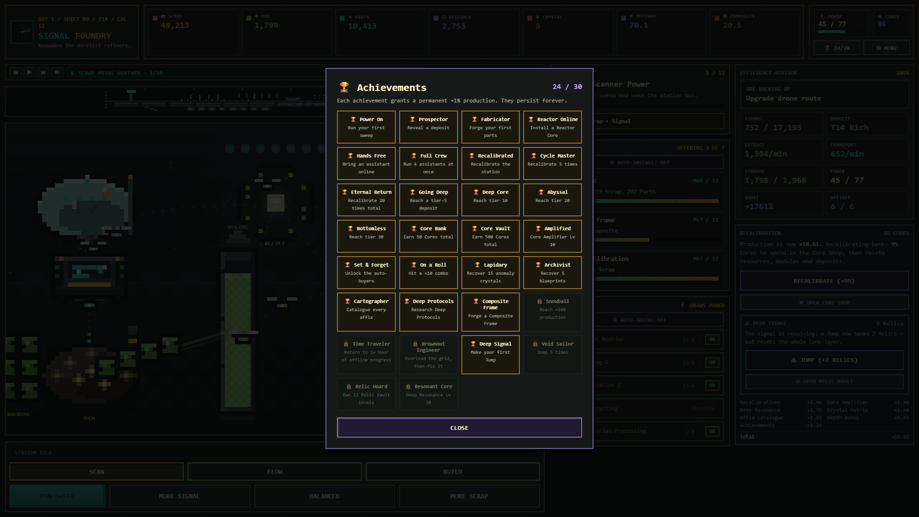Click the Full Crew trophy icon
The height and width of the screenshot is (517, 919).
coord(414,156)
